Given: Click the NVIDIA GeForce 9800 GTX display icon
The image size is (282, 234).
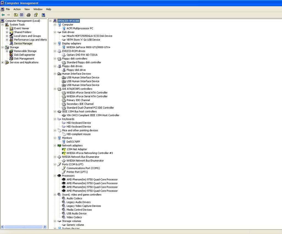Looking at the screenshot, I should tap(64, 47).
